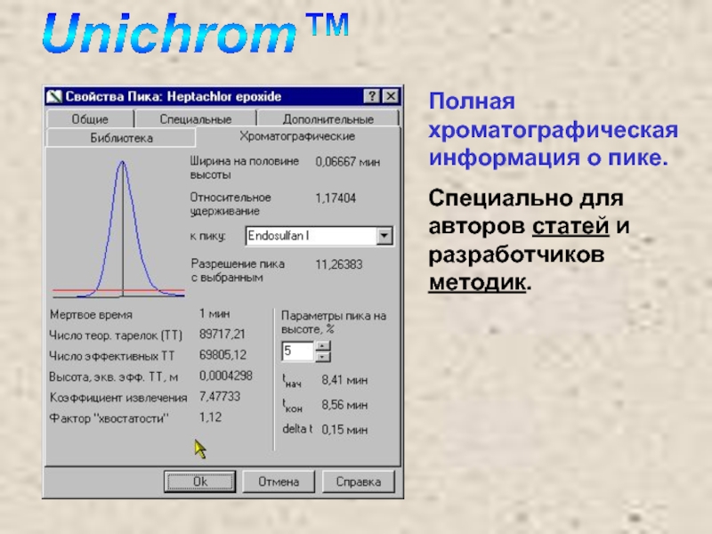Open the Endosulfan I peak dropdown
The width and height of the screenshot is (712, 534).
[320, 236]
